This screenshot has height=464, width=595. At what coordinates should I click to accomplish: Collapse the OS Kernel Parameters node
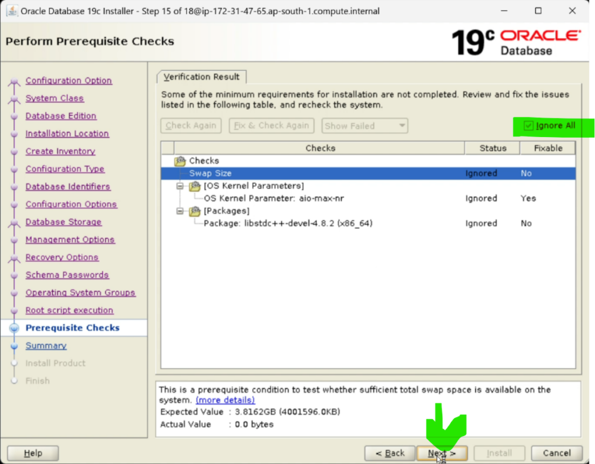pos(180,186)
